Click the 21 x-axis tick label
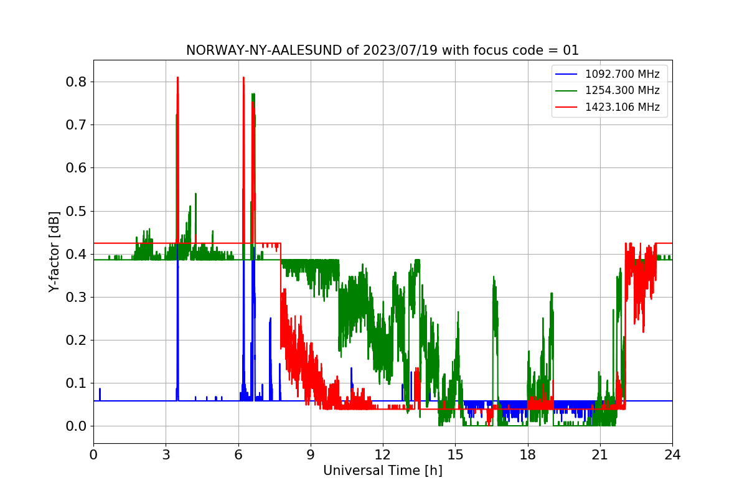The image size is (747, 498). pos(600,454)
